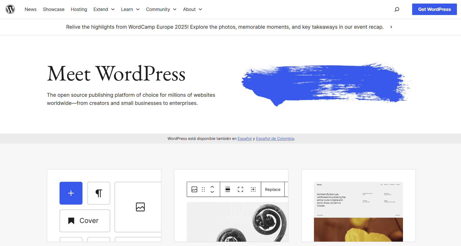The width and height of the screenshot is (461, 246).
Task: Click the image block type icon in toolbar
Action: [x=194, y=189]
